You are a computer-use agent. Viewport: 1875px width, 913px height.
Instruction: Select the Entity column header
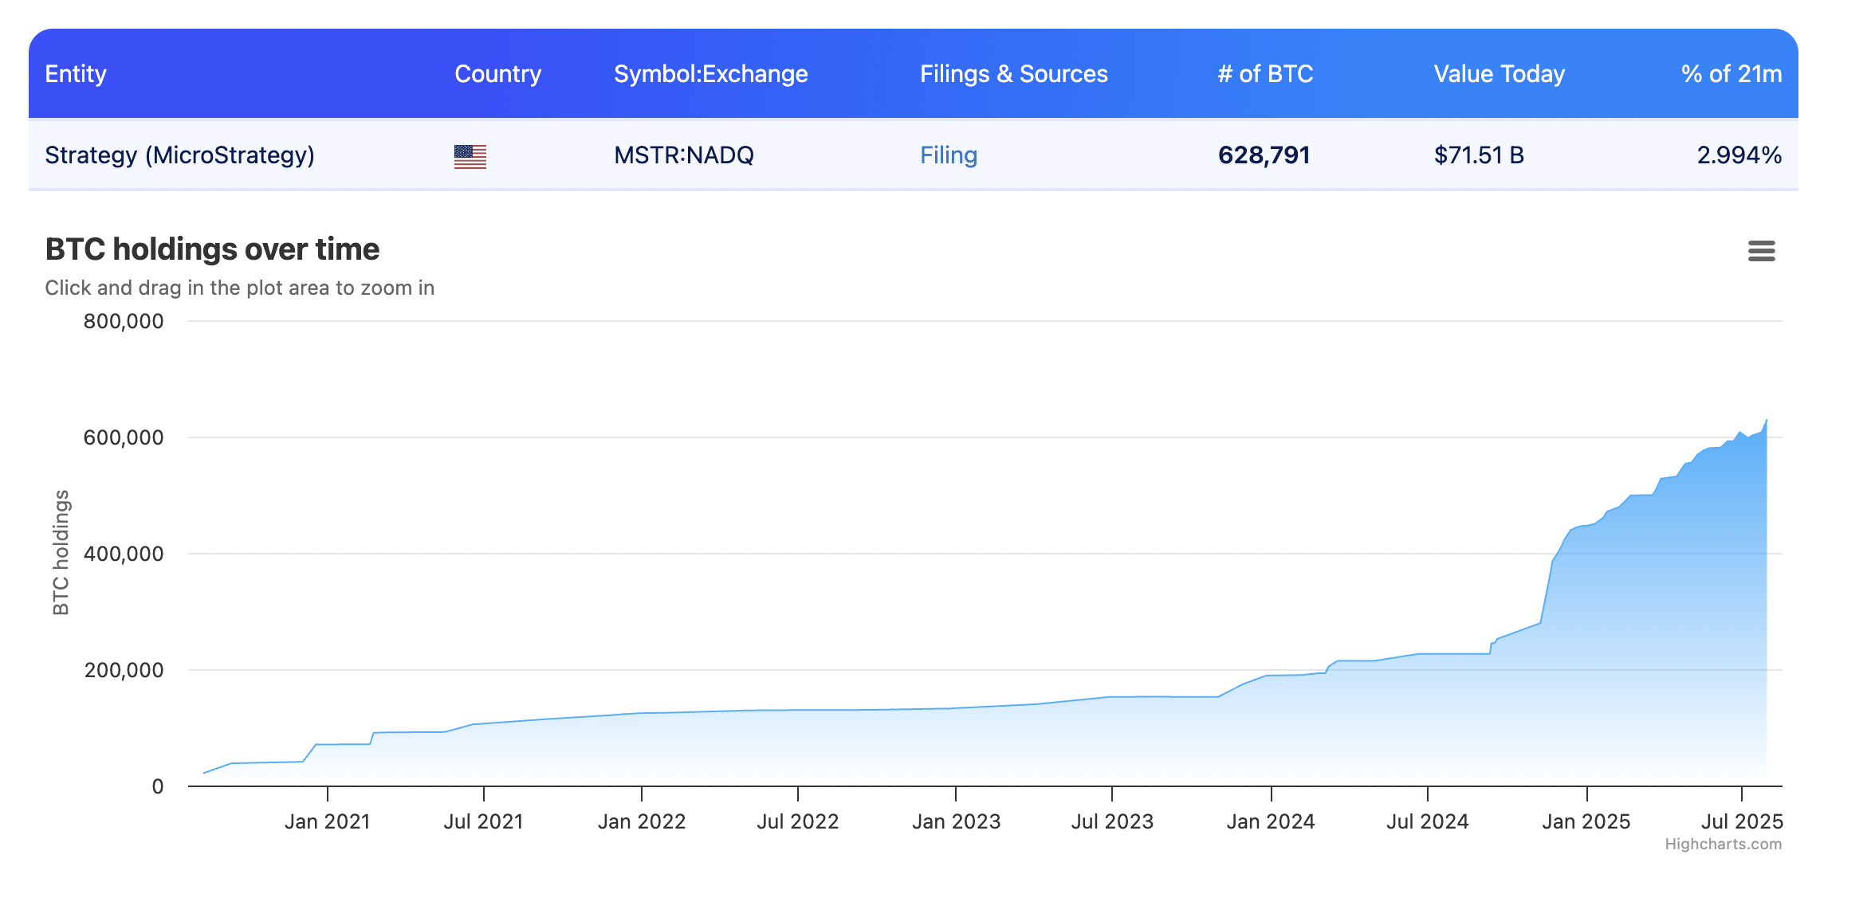(76, 73)
